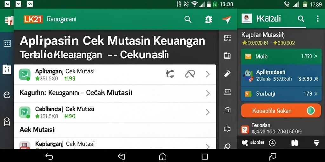This screenshot has height=162, width=325.
Task: Tap the circular clock icon in bottom bar
Action: click(x=272, y=143)
